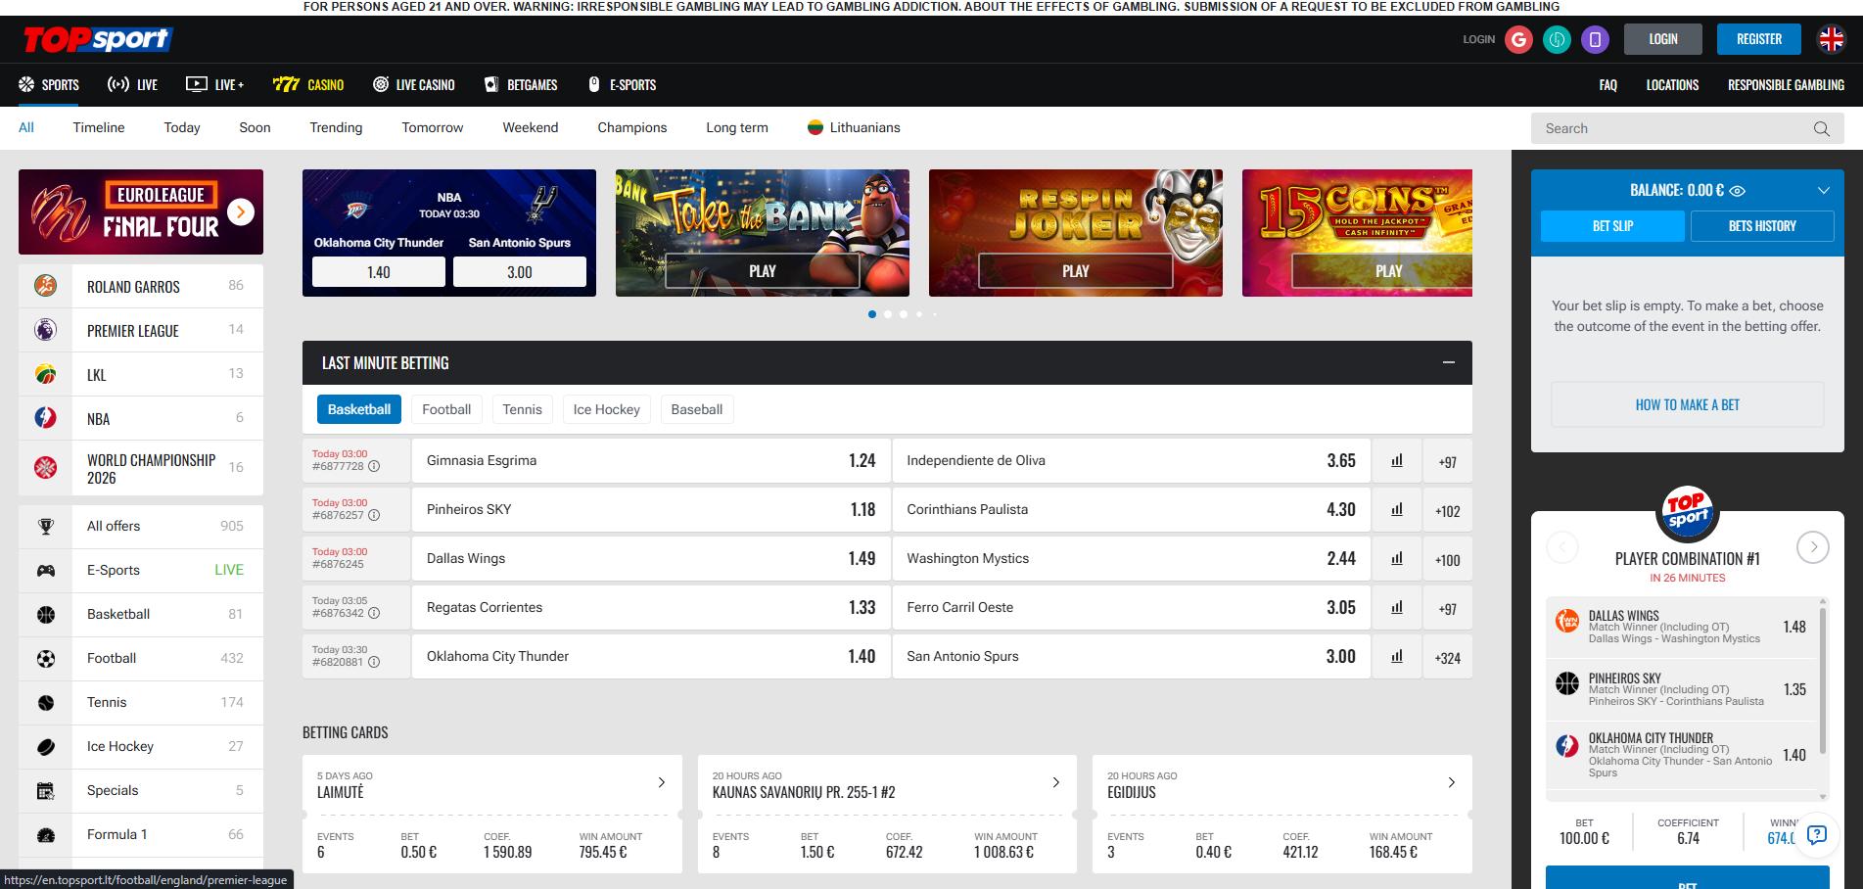
Task: Expand the balance panel chevron
Action: 1823,190
